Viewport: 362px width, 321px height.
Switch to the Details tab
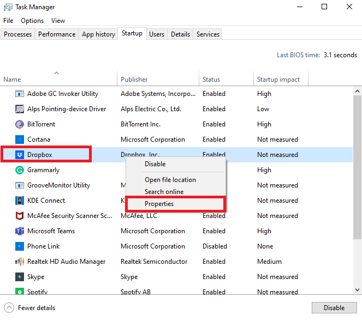click(x=180, y=34)
